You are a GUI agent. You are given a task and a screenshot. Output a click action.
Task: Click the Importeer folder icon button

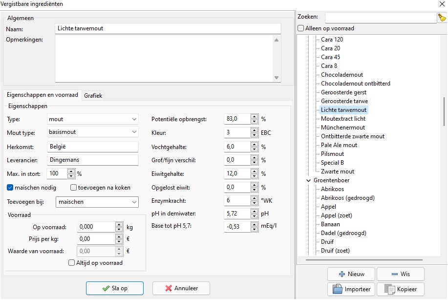tap(351, 289)
